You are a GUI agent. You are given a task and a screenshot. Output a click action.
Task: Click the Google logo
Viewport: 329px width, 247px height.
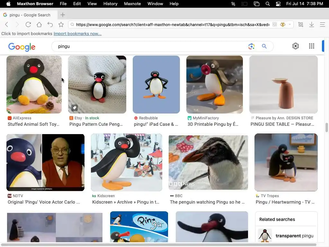coord(22,47)
